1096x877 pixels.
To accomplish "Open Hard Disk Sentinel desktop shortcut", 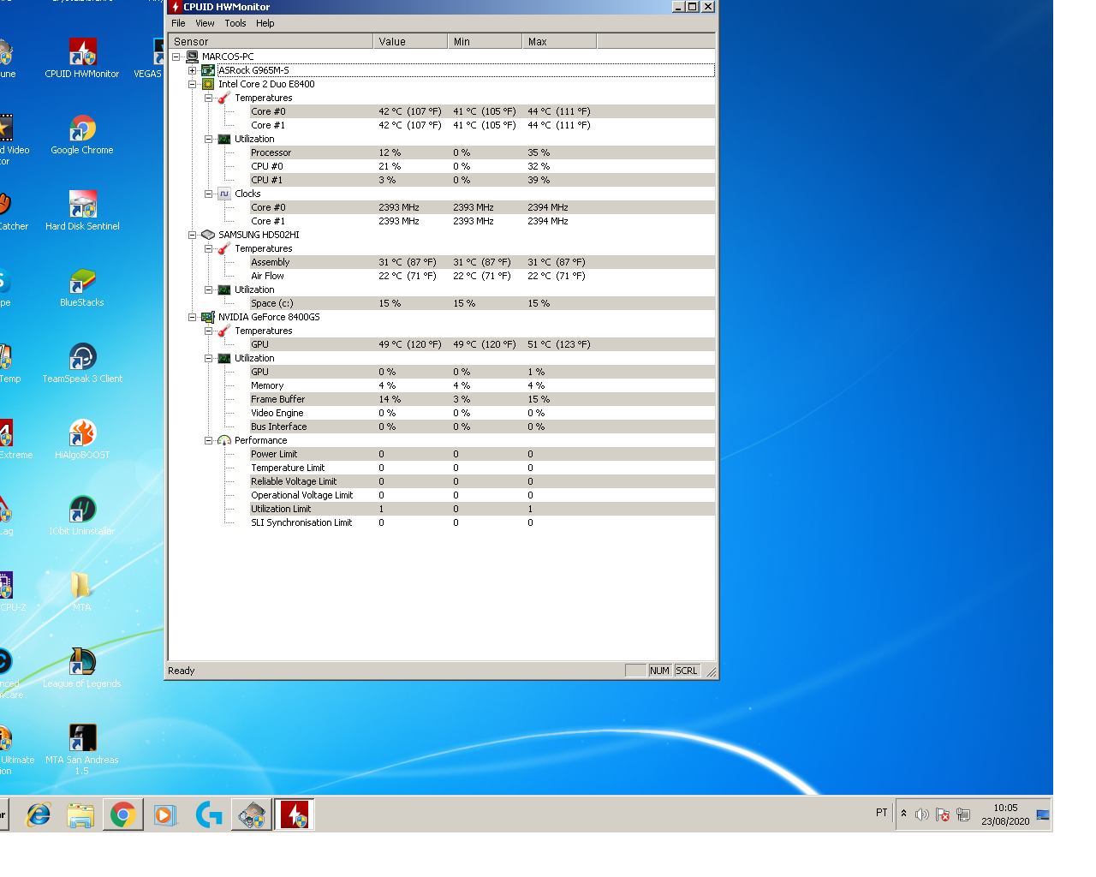I will pyautogui.click(x=82, y=211).
